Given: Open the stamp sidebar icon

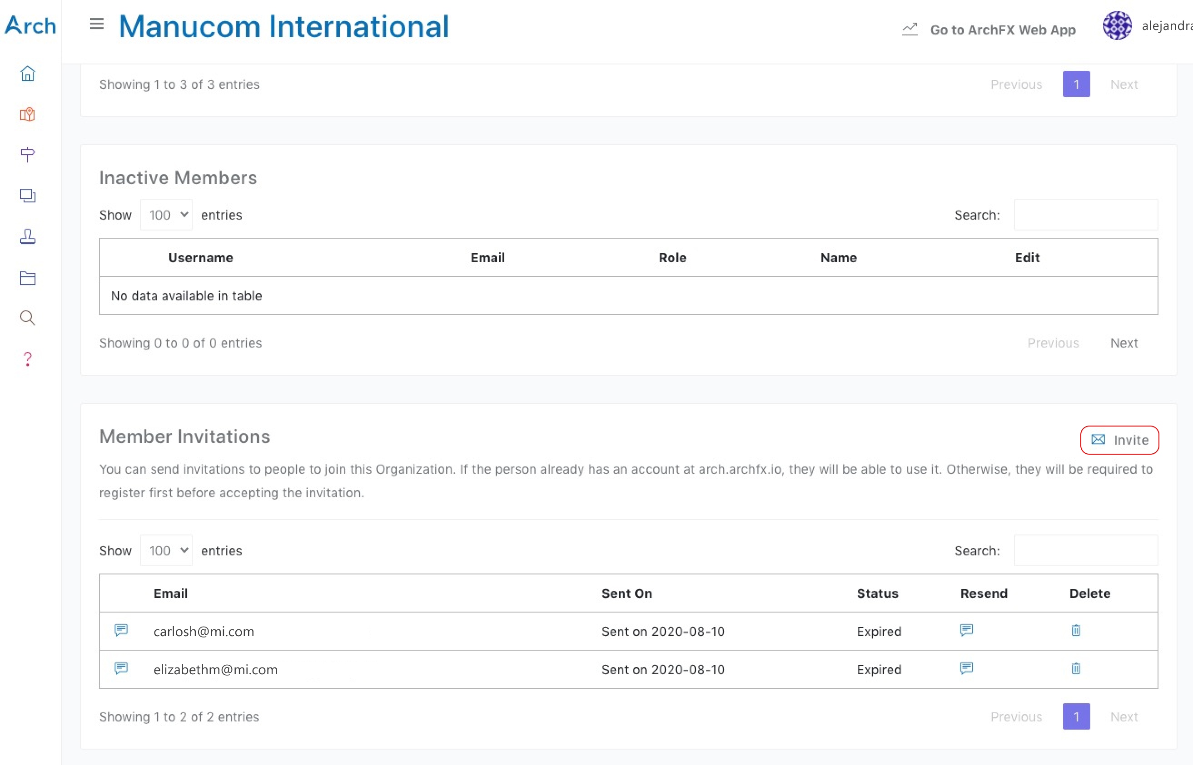Looking at the screenshot, I should pos(27,236).
